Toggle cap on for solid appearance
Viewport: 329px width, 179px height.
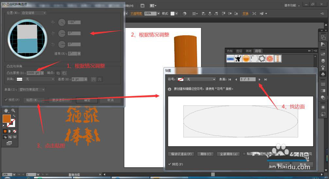58,73
